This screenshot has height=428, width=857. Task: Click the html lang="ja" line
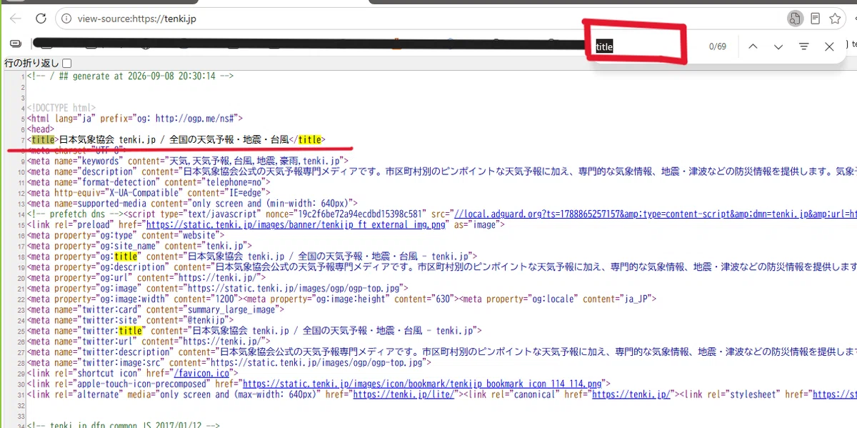click(x=135, y=118)
